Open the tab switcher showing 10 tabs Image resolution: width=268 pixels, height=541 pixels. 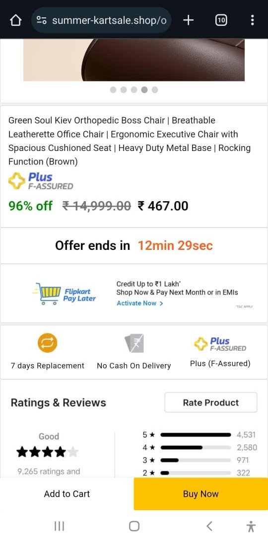221,20
